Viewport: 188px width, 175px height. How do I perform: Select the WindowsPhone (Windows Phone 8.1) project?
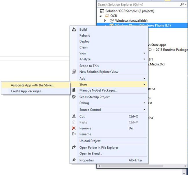point(142,25)
